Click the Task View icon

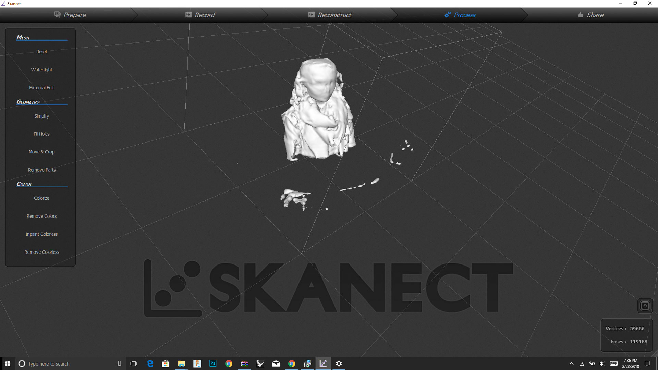coord(134,363)
